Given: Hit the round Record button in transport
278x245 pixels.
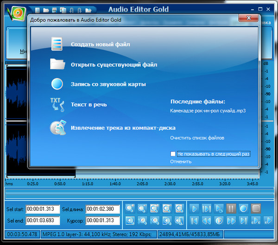Looking at the screenshot, I should click(x=243, y=208).
